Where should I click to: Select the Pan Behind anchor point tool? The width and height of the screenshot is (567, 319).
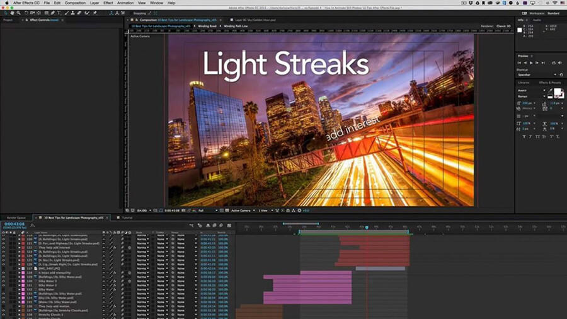[38, 13]
